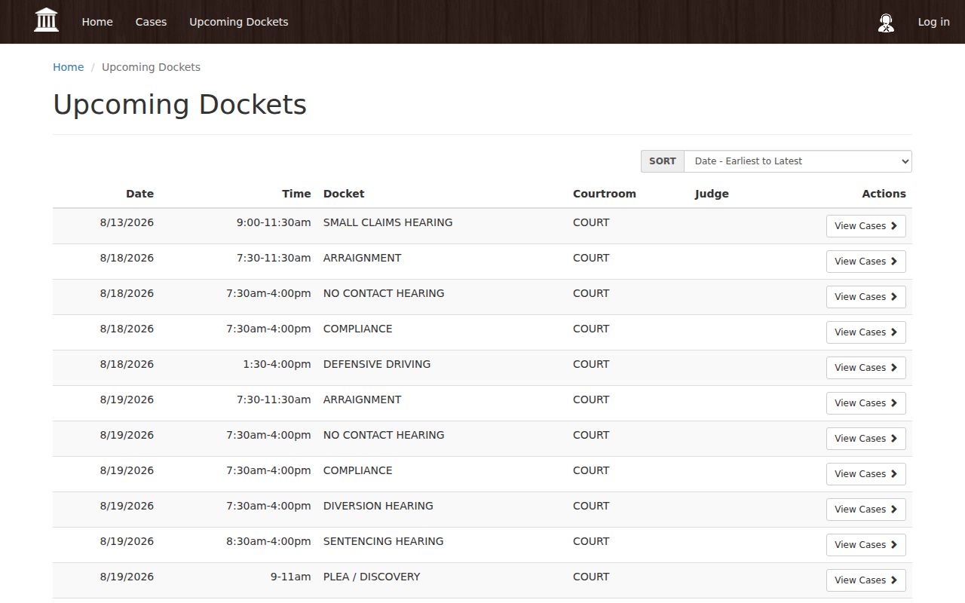Image resolution: width=965 pixels, height=603 pixels.
Task: Click the 9:00-11:30am time cell
Action: click(x=274, y=222)
